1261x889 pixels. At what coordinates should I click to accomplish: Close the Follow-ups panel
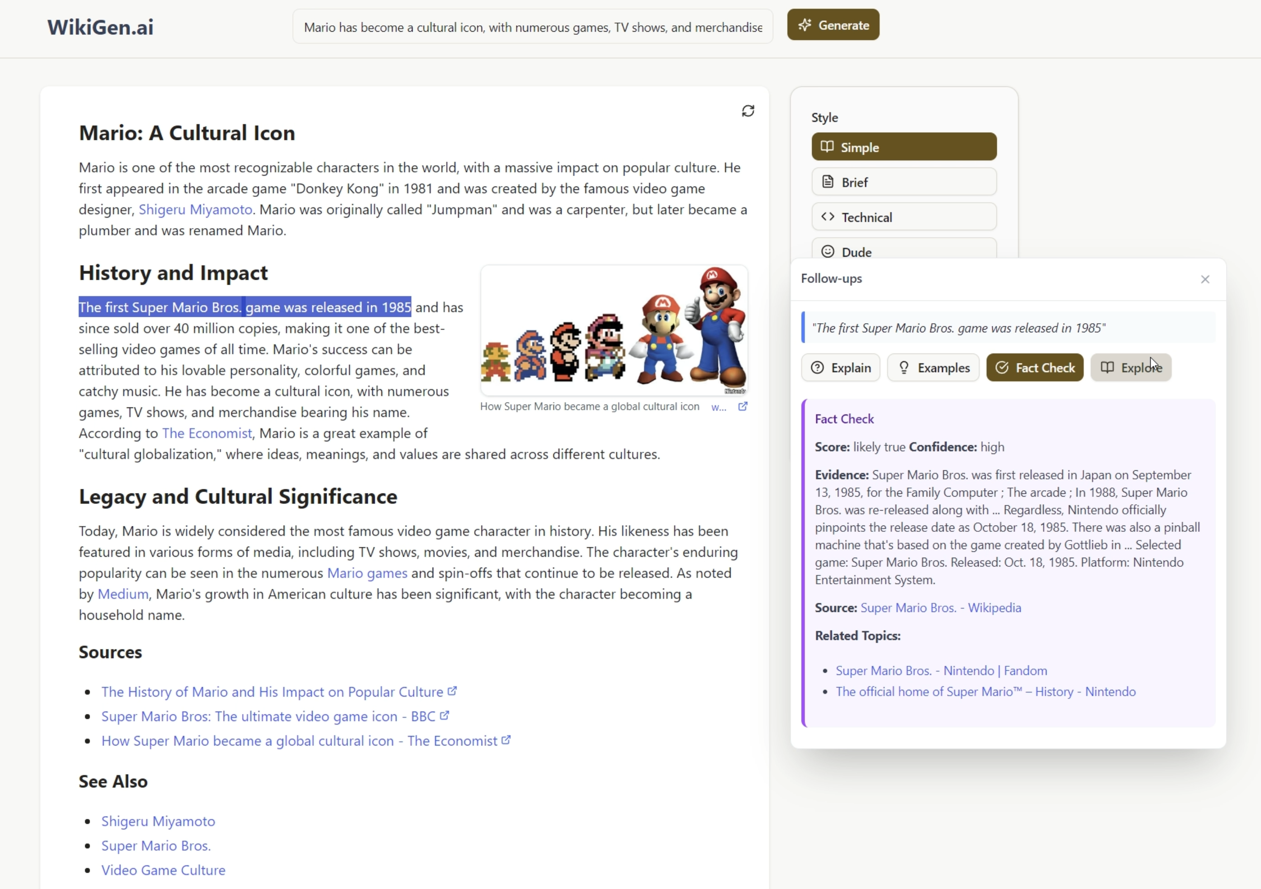click(x=1205, y=279)
